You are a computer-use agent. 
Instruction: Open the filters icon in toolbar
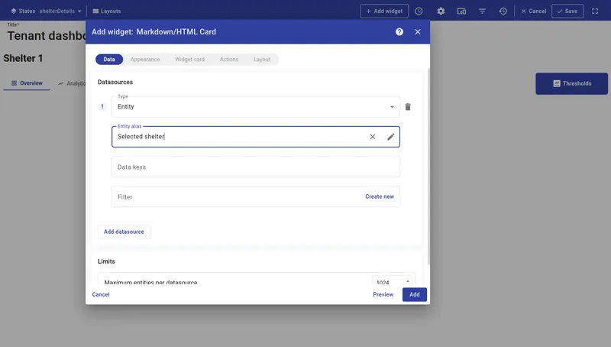[x=482, y=11]
